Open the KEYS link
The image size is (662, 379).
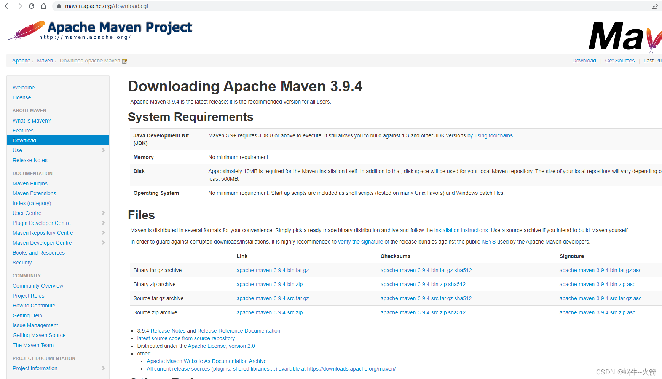click(x=488, y=242)
